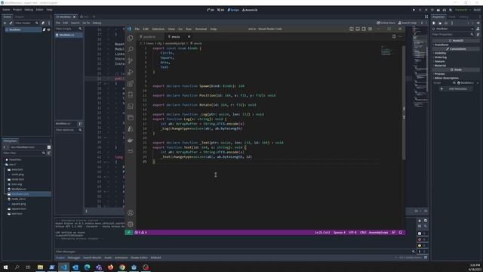Expand Transform section in Inspector
483x272 pixels.
441,45
